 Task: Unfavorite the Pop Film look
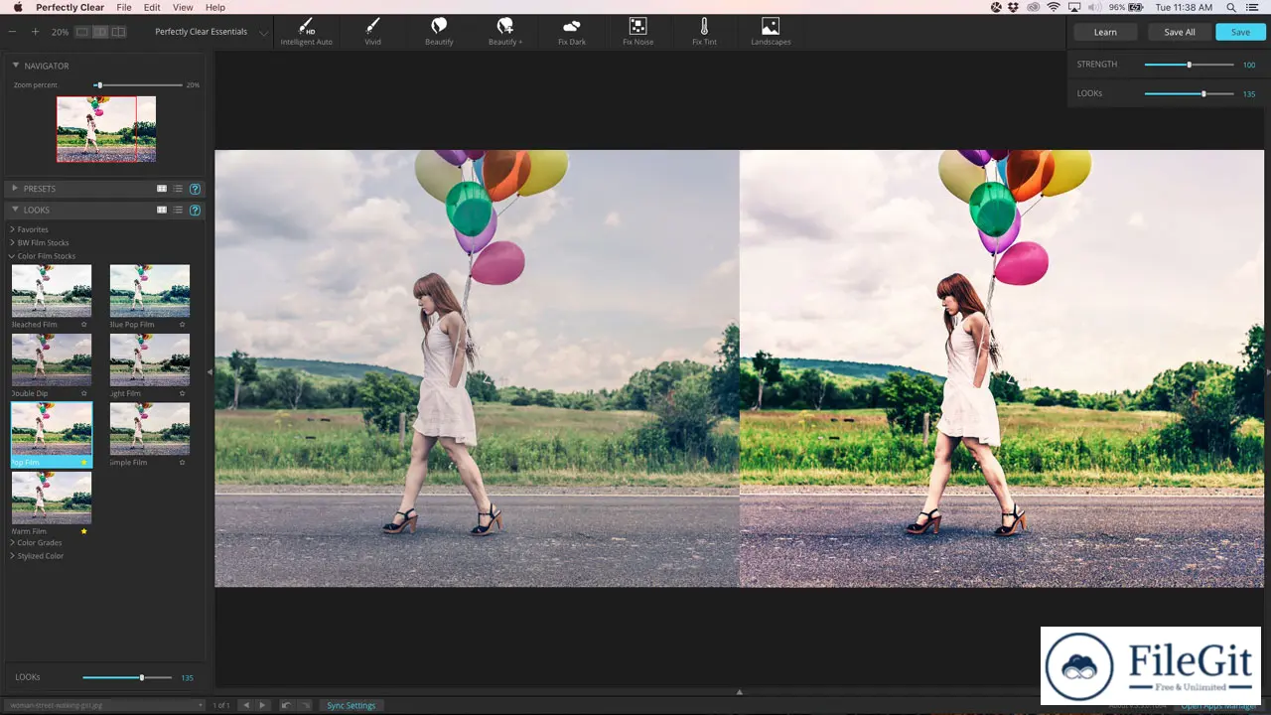point(84,463)
